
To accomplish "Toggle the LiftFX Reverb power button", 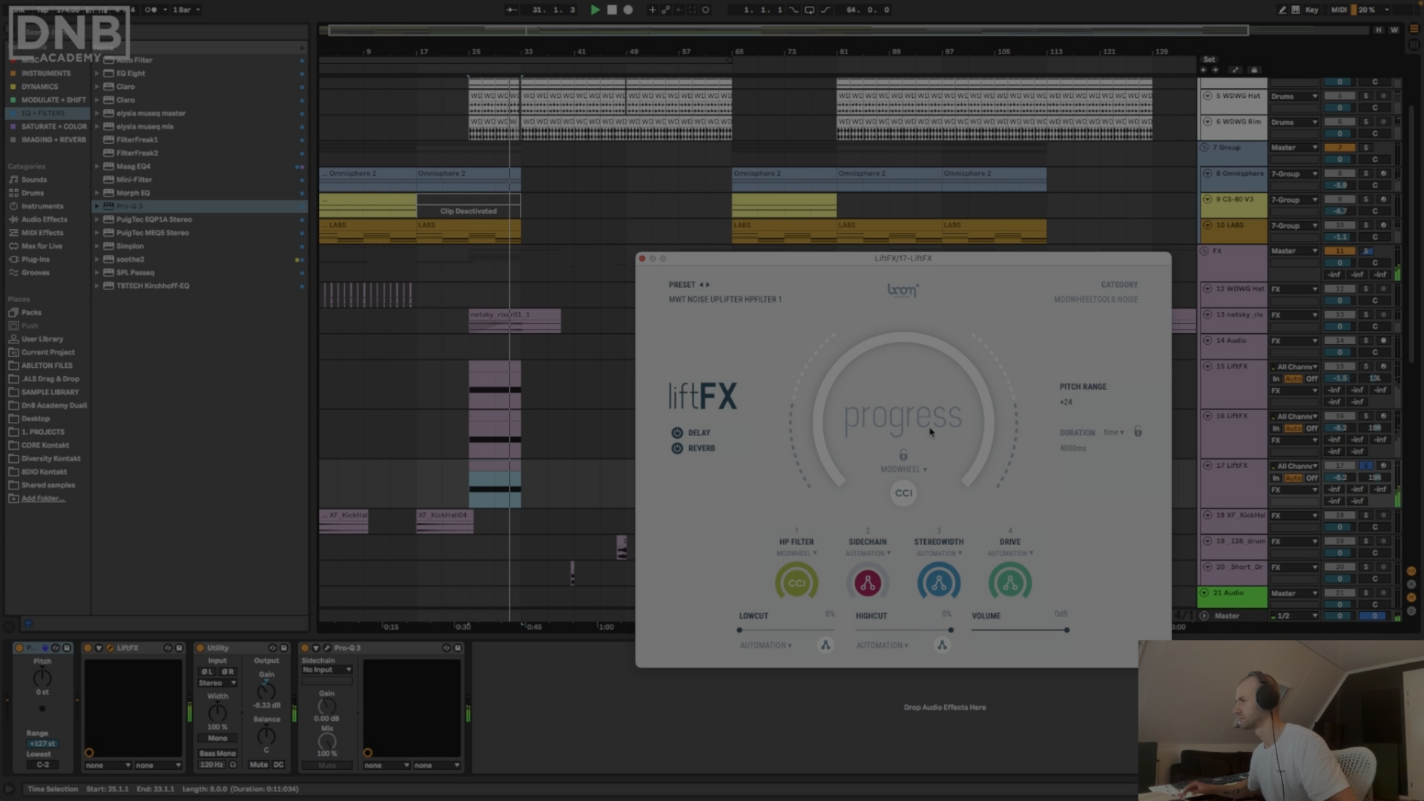I will pyautogui.click(x=677, y=449).
